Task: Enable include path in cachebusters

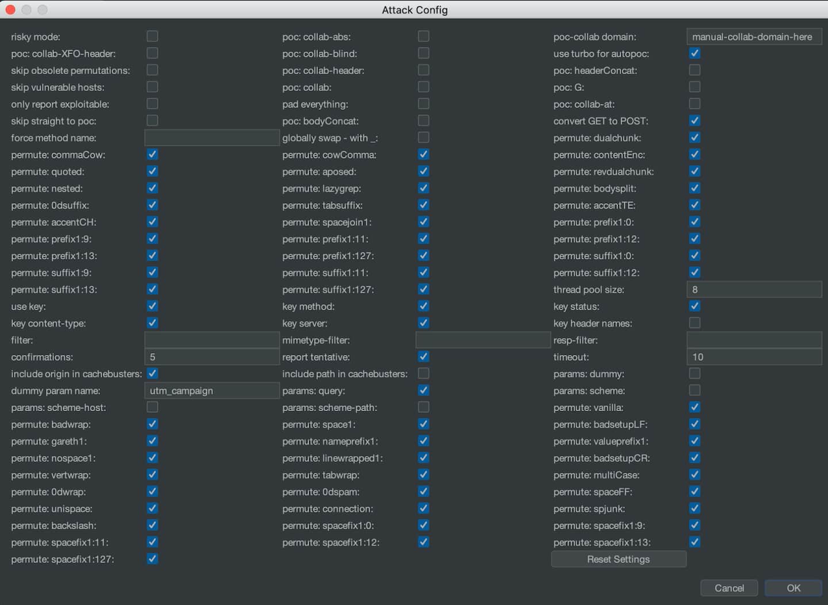Action: point(424,373)
